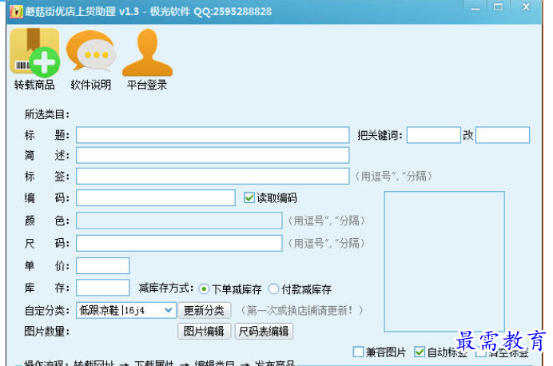Open the 尺码表编辑 button
This screenshot has height=366, width=553.
point(264,331)
